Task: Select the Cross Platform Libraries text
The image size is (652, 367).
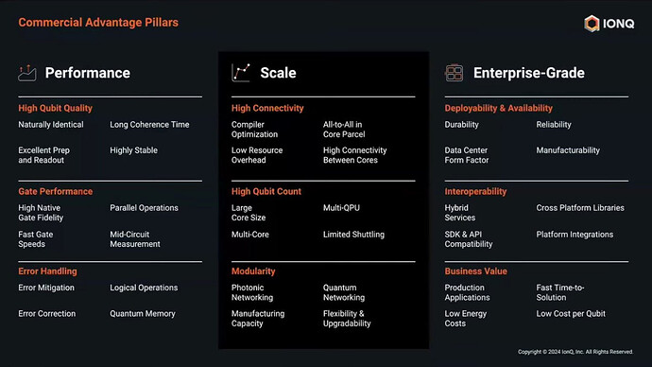Action: tap(580, 208)
